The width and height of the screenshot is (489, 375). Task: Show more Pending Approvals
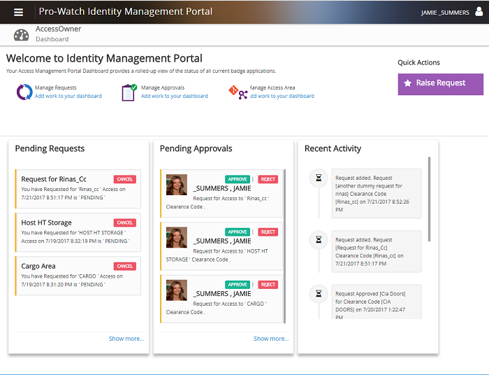271,339
